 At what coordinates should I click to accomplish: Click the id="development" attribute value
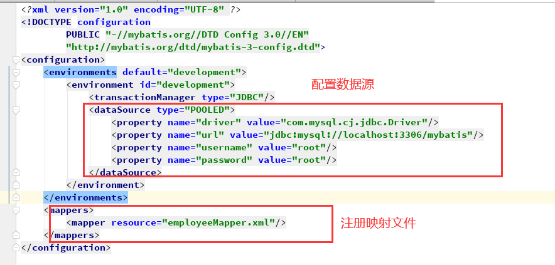click(x=193, y=85)
